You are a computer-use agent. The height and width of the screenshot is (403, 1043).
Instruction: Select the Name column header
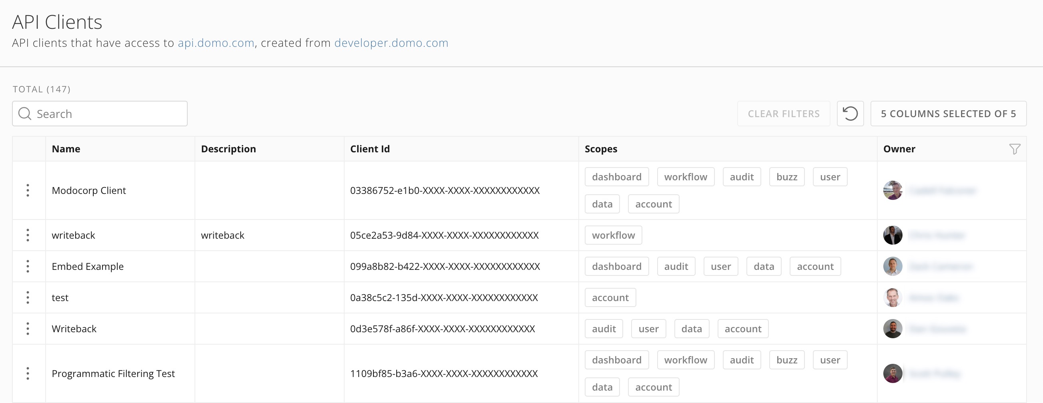tap(66, 148)
